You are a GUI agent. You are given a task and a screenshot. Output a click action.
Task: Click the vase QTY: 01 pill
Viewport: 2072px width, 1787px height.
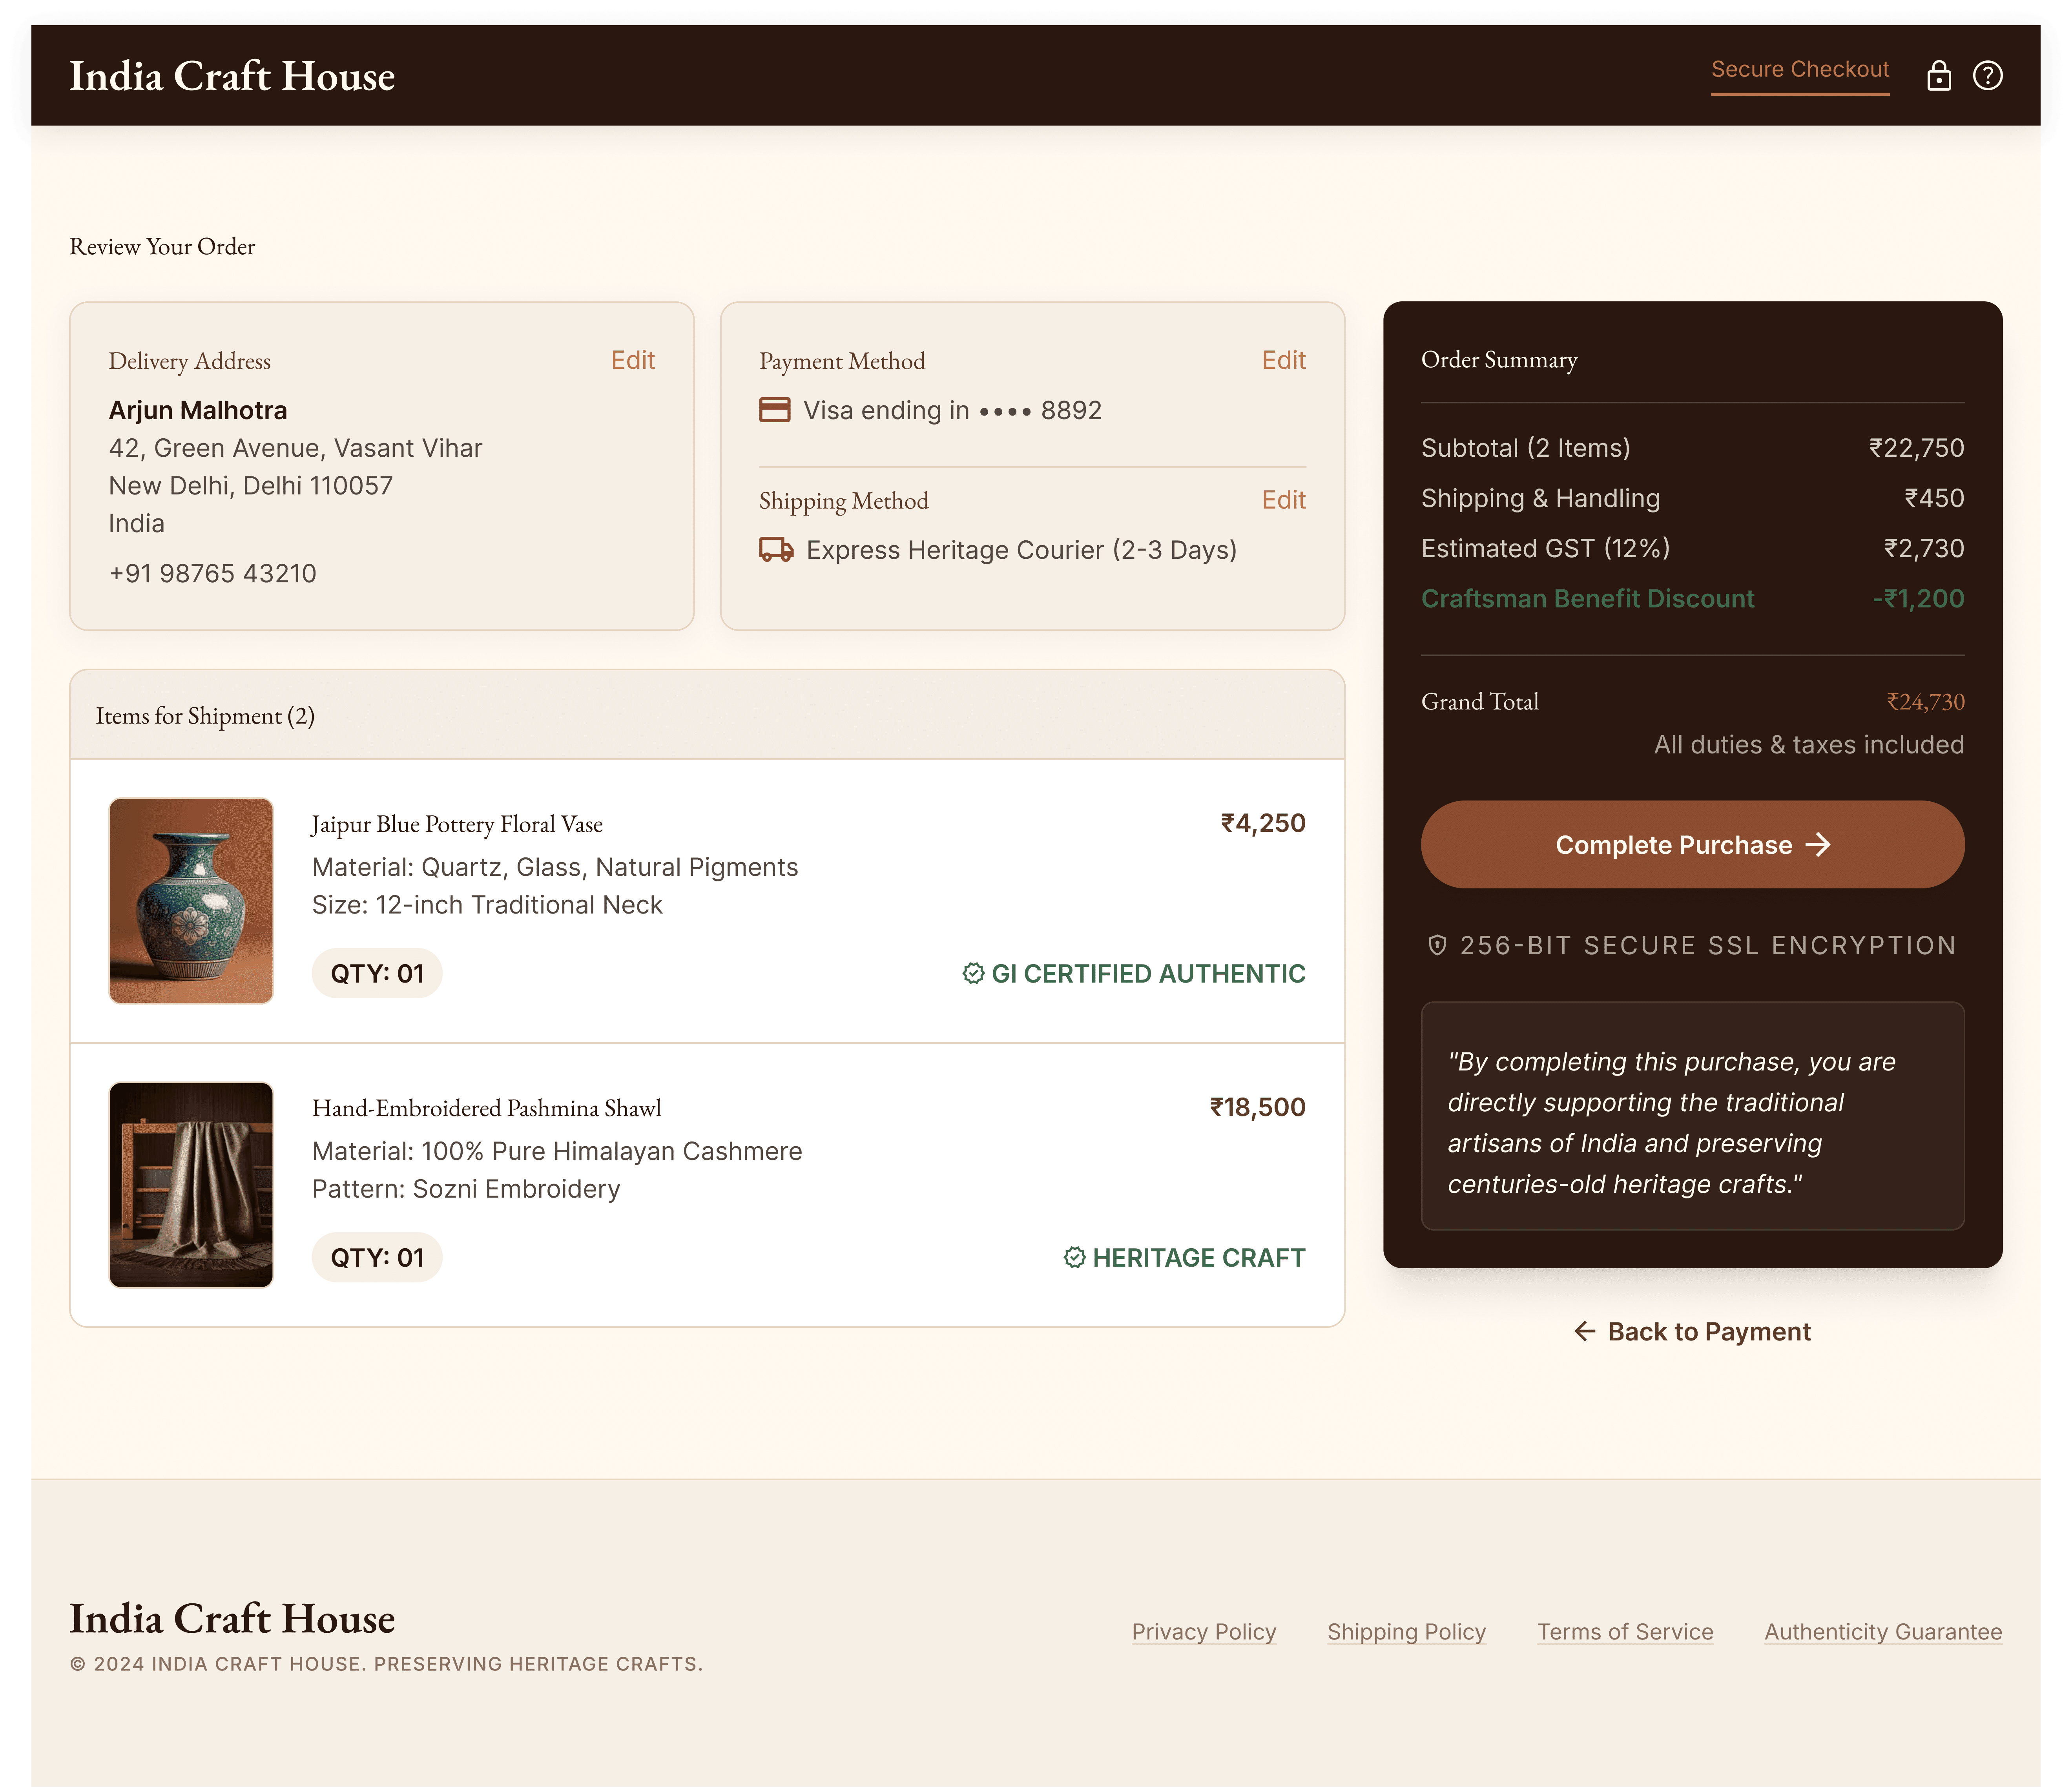[377, 973]
